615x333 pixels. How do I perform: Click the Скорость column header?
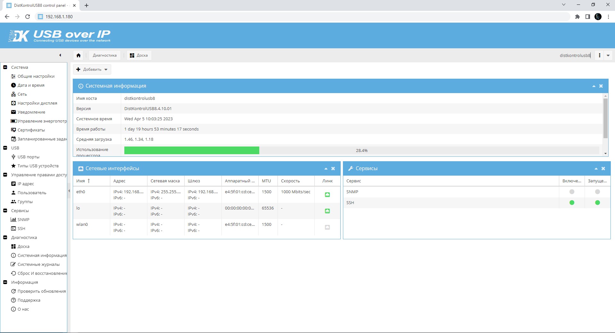(x=296, y=181)
